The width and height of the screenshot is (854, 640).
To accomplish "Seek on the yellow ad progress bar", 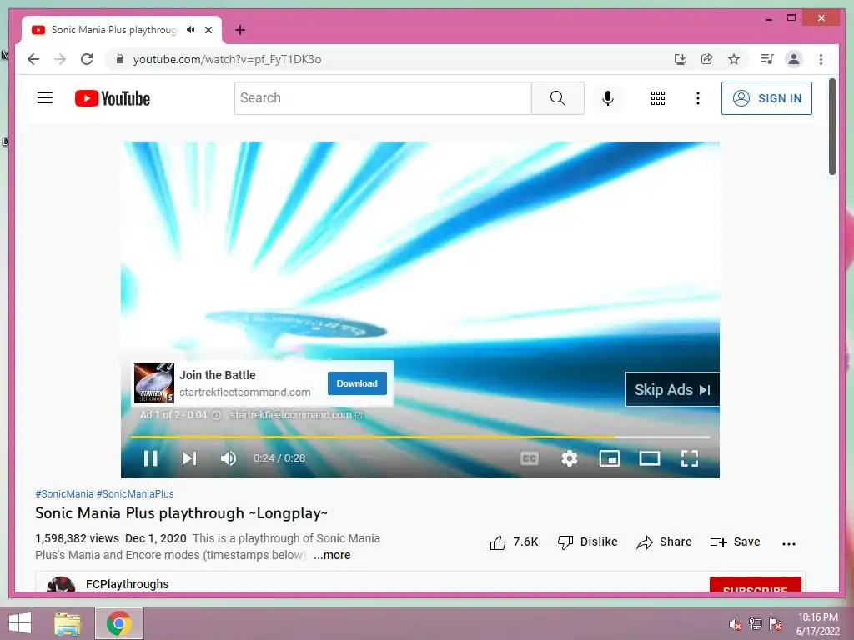I will (x=420, y=437).
